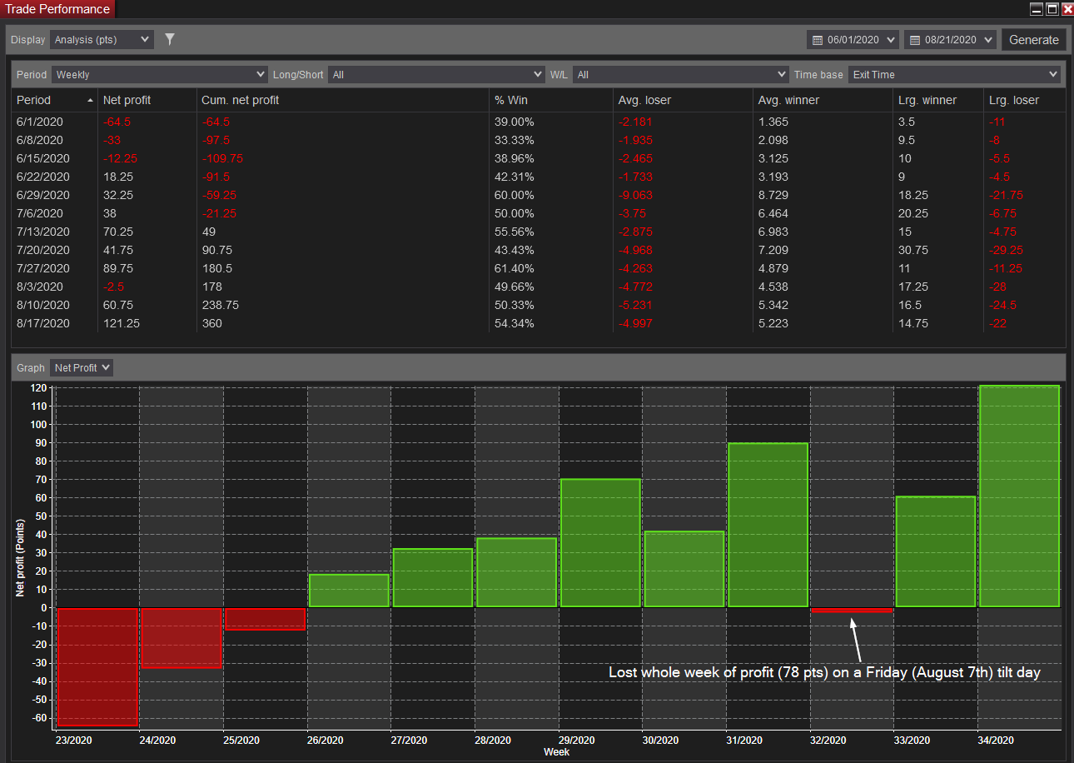Open the Time base Exit Time dropdown

pyautogui.click(x=954, y=74)
